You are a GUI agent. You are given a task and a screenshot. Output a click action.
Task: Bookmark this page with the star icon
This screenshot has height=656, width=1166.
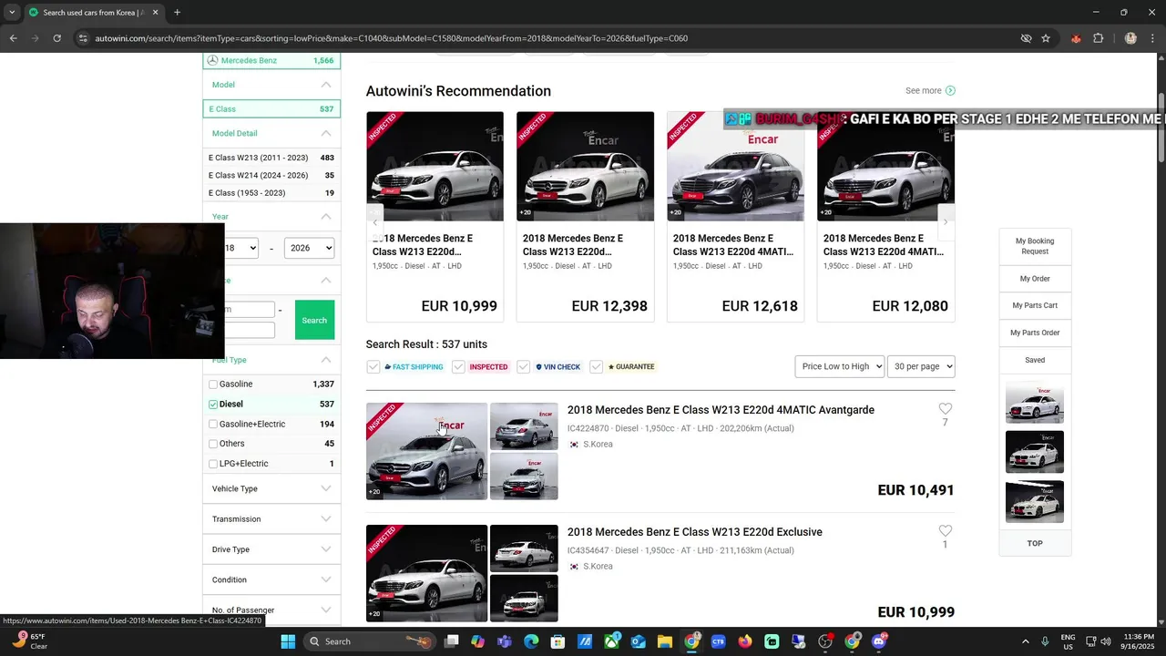pos(1046,38)
